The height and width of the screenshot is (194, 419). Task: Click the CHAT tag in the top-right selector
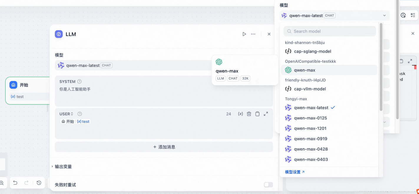tap(329, 16)
